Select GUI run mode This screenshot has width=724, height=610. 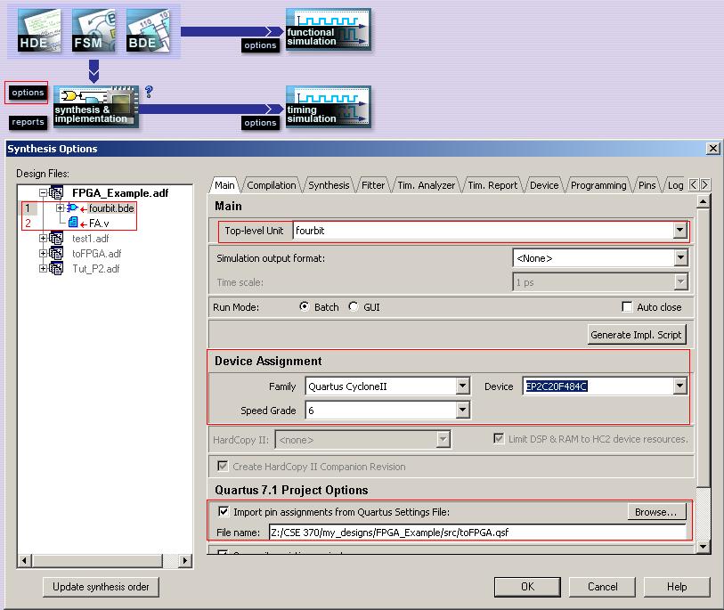tap(354, 306)
